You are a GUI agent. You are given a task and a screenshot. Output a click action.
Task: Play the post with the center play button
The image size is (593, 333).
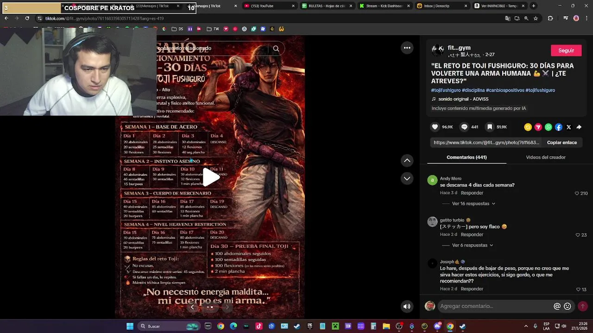coord(210,177)
